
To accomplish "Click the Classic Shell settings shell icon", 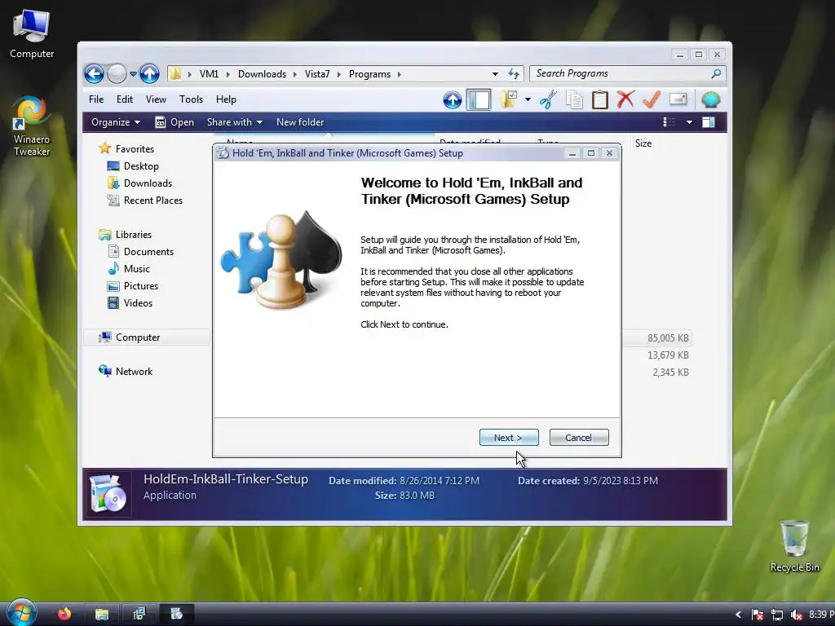I will (711, 99).
